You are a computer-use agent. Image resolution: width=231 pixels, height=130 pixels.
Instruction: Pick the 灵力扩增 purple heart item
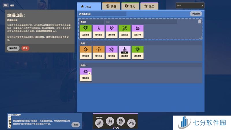pos(112,31)
